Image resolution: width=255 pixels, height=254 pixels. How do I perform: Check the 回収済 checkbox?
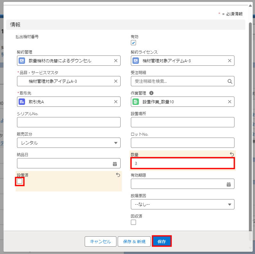pyautogui.click(x=133, y=222)
